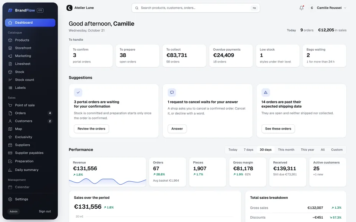
Task: Click the Calendar icon in sidebar
Action: tap(10, 187)
